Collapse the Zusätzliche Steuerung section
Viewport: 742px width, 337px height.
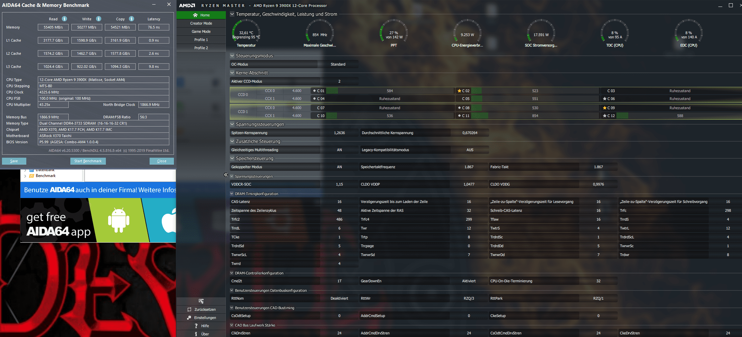(232, 141)
